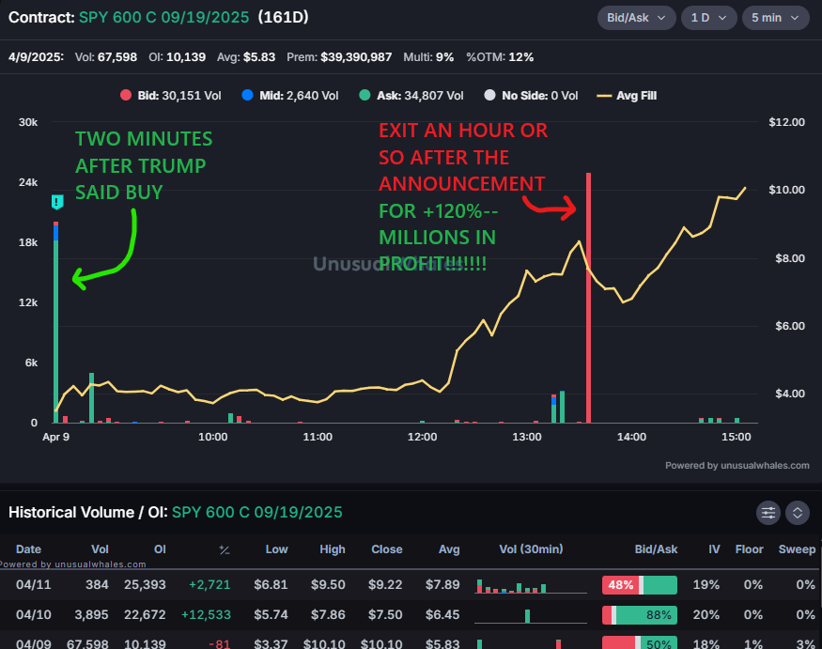Click the Vol (30min) column header
822x649 pixels.
click(x=531, y=549)
